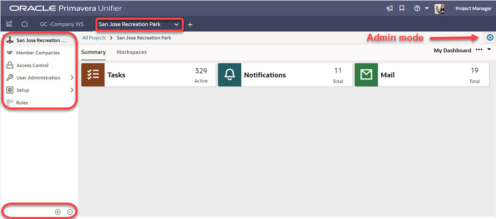Click the Project Manager user name
The width and height of the screenshot is (496, 219).
pos(473,9)
